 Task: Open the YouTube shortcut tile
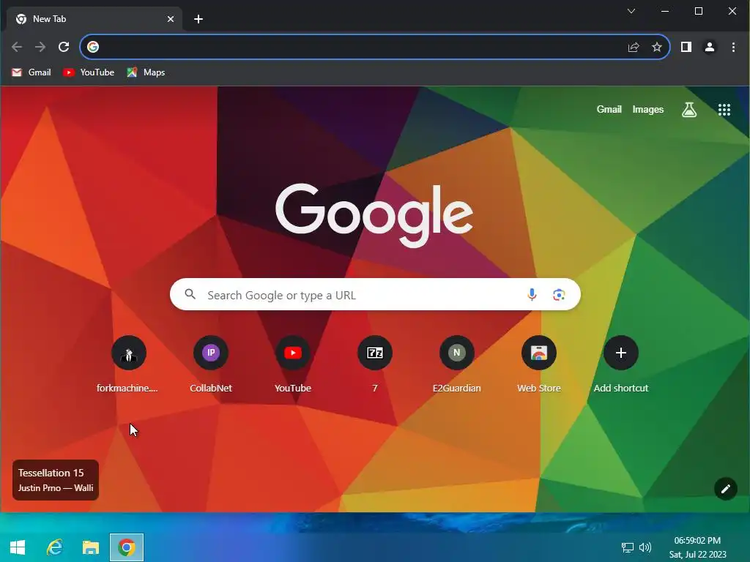[x=293, y=364]
